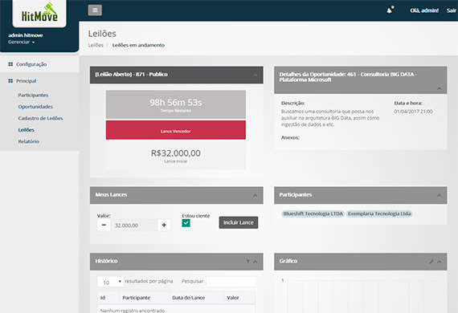Screen dimensions: 458x313
Task: Click the grid icon beside Configuração
Action: [x=10, y=64]
